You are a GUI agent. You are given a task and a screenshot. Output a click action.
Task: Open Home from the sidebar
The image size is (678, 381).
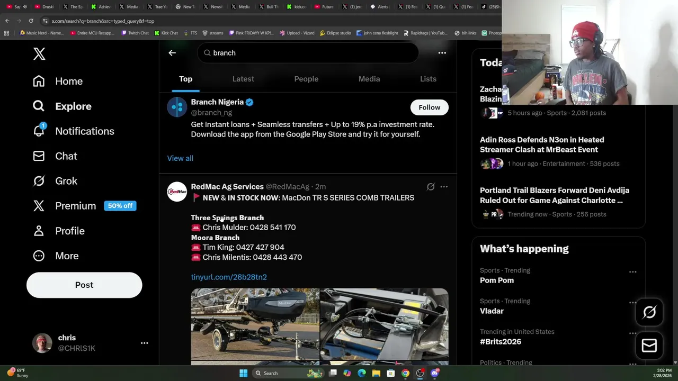pos(58,81)
